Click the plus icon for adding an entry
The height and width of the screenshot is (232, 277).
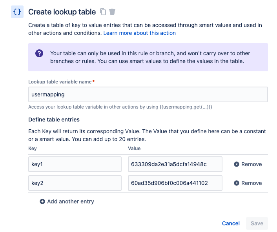(42, 201)
